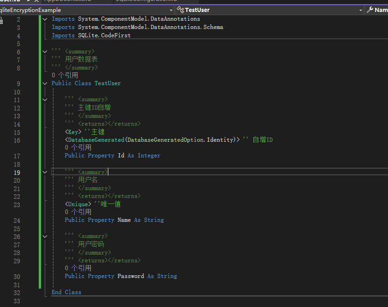The width and height of the screenshot is (388, 307).
Task: Click the small icon left of line number 2
Action: click(1, 21)
